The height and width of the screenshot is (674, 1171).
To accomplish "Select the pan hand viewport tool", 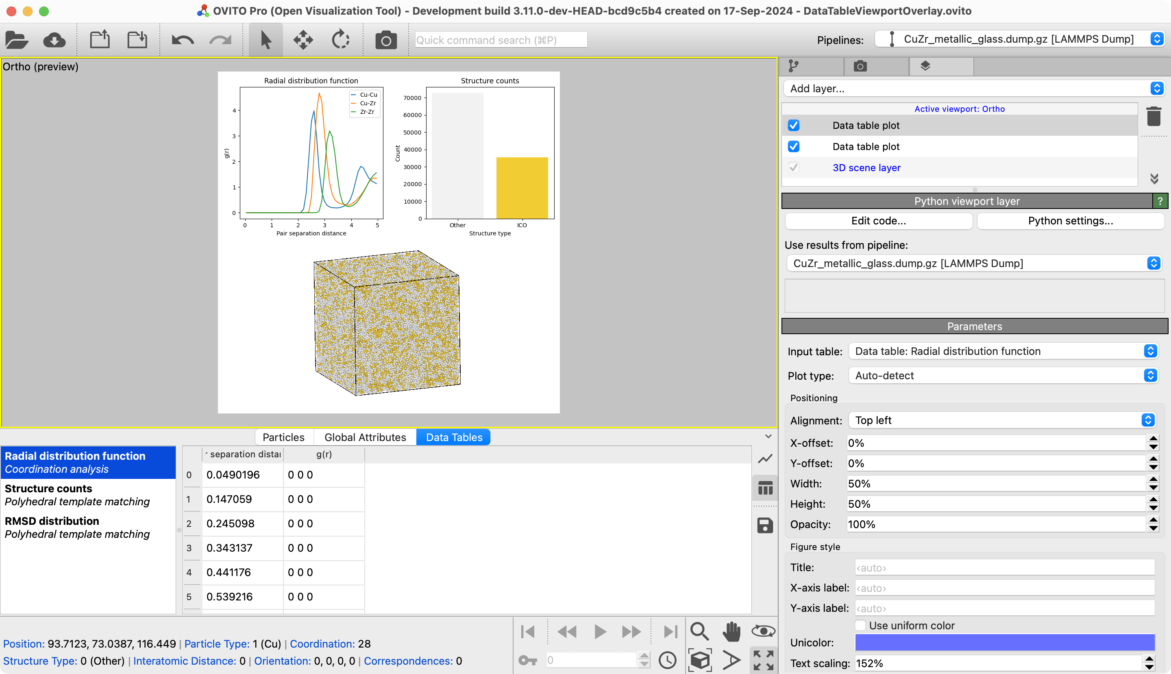I will 731,631.
